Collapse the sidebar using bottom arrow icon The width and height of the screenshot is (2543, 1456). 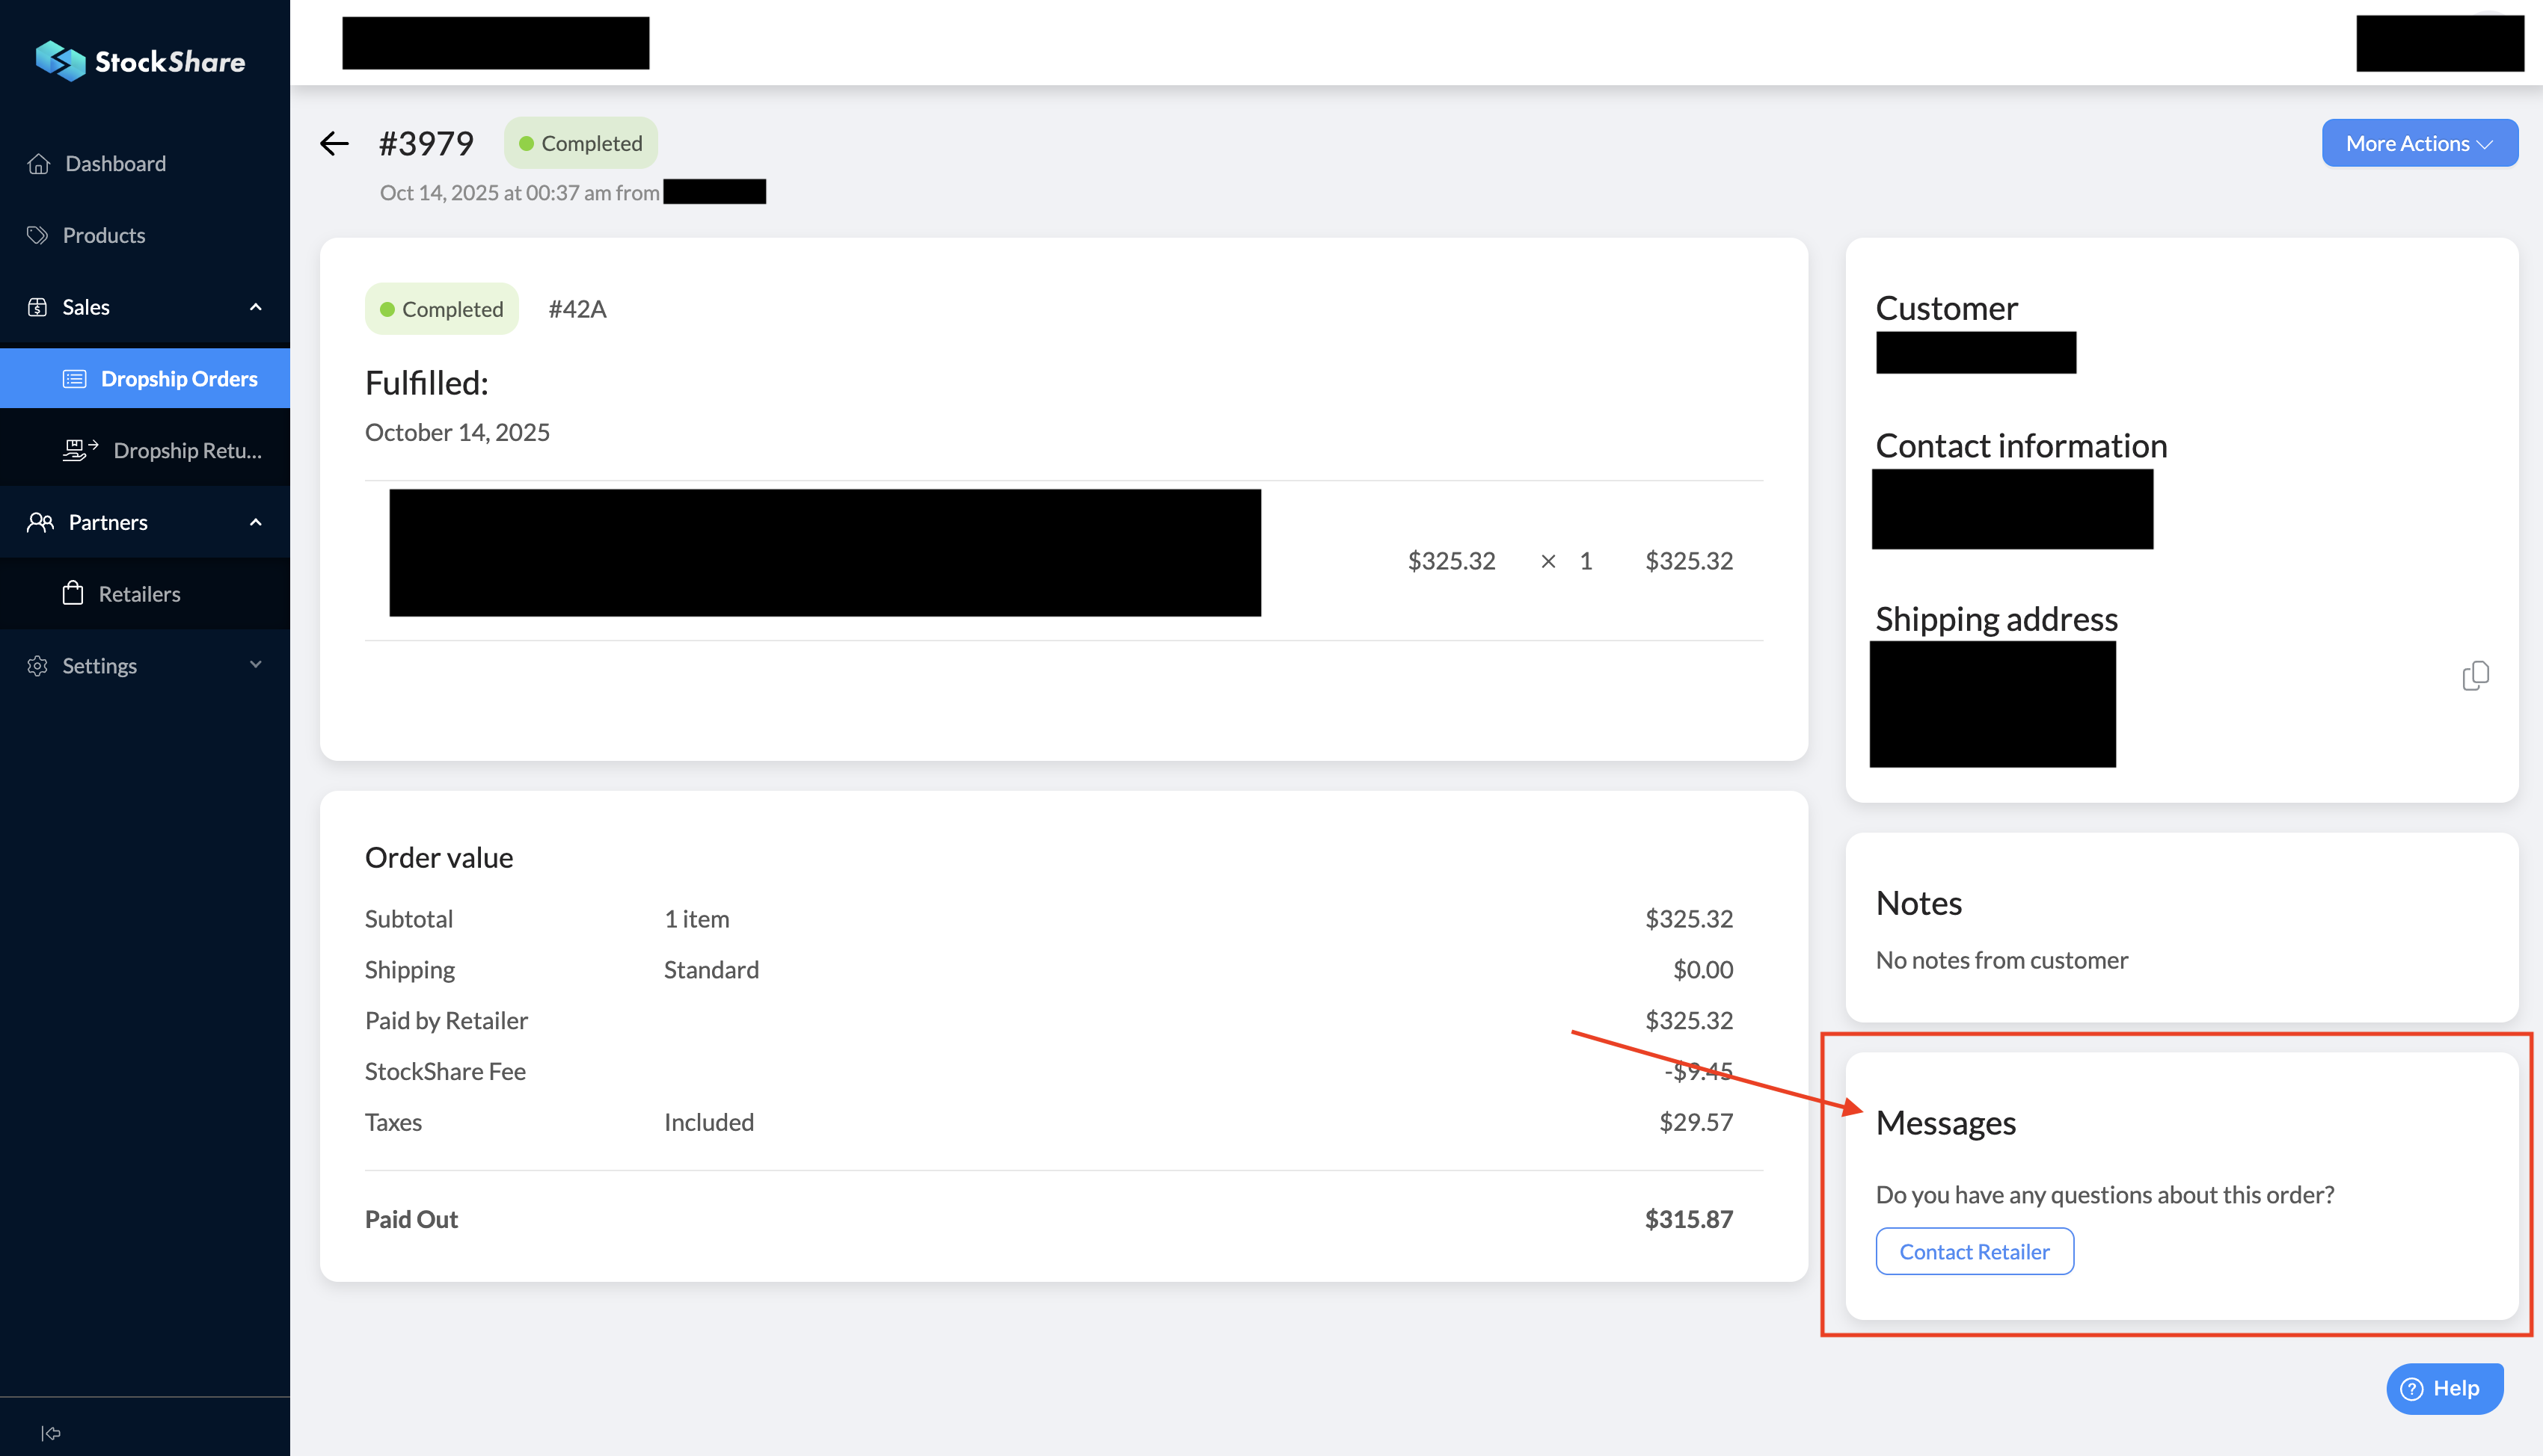point(51,1433)
